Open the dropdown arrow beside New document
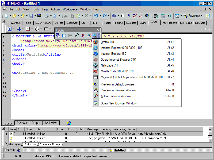214x160 pixels. 10,16
